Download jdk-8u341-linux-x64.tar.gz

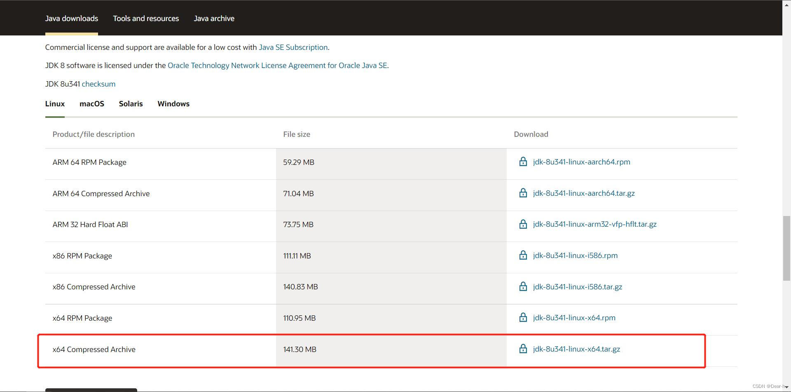click(576, 349)
